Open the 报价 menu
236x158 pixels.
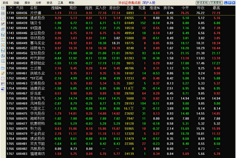coord(27,2)
